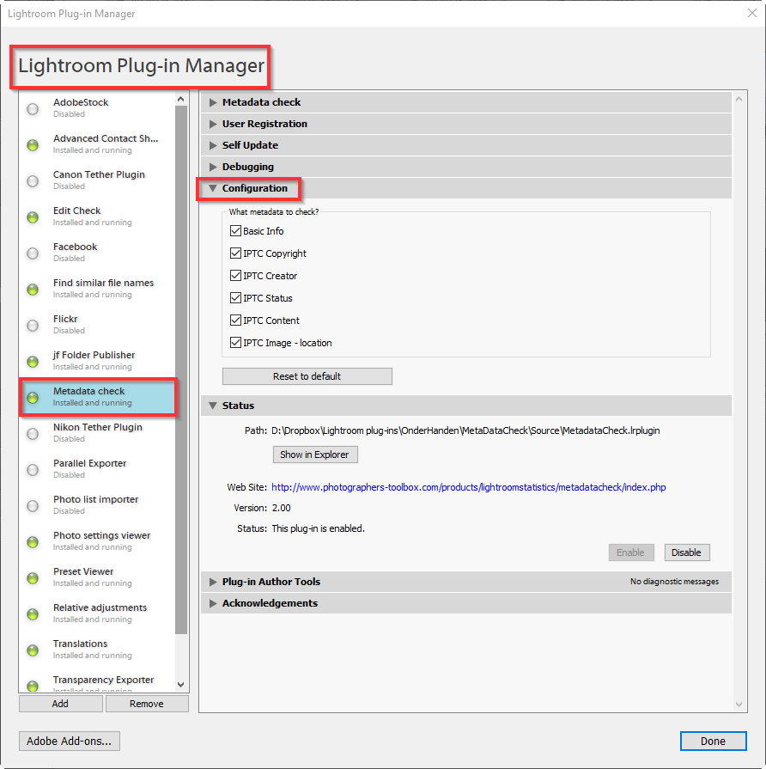Select jf Folder Publisher plug-in
Image resolution: width=766 pixels, height=769 pixels.
pyautogui.click(x=97, y=361)
